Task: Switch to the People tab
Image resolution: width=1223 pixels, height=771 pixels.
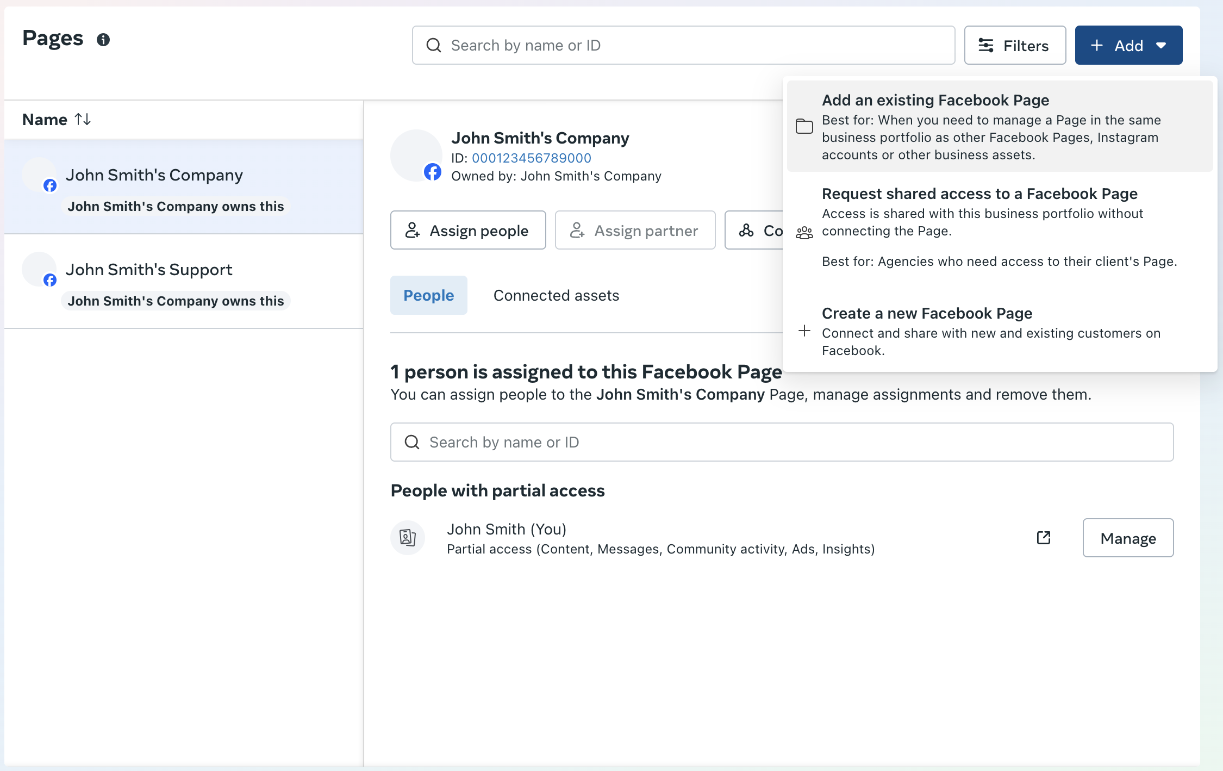Action: pos(428,295)
